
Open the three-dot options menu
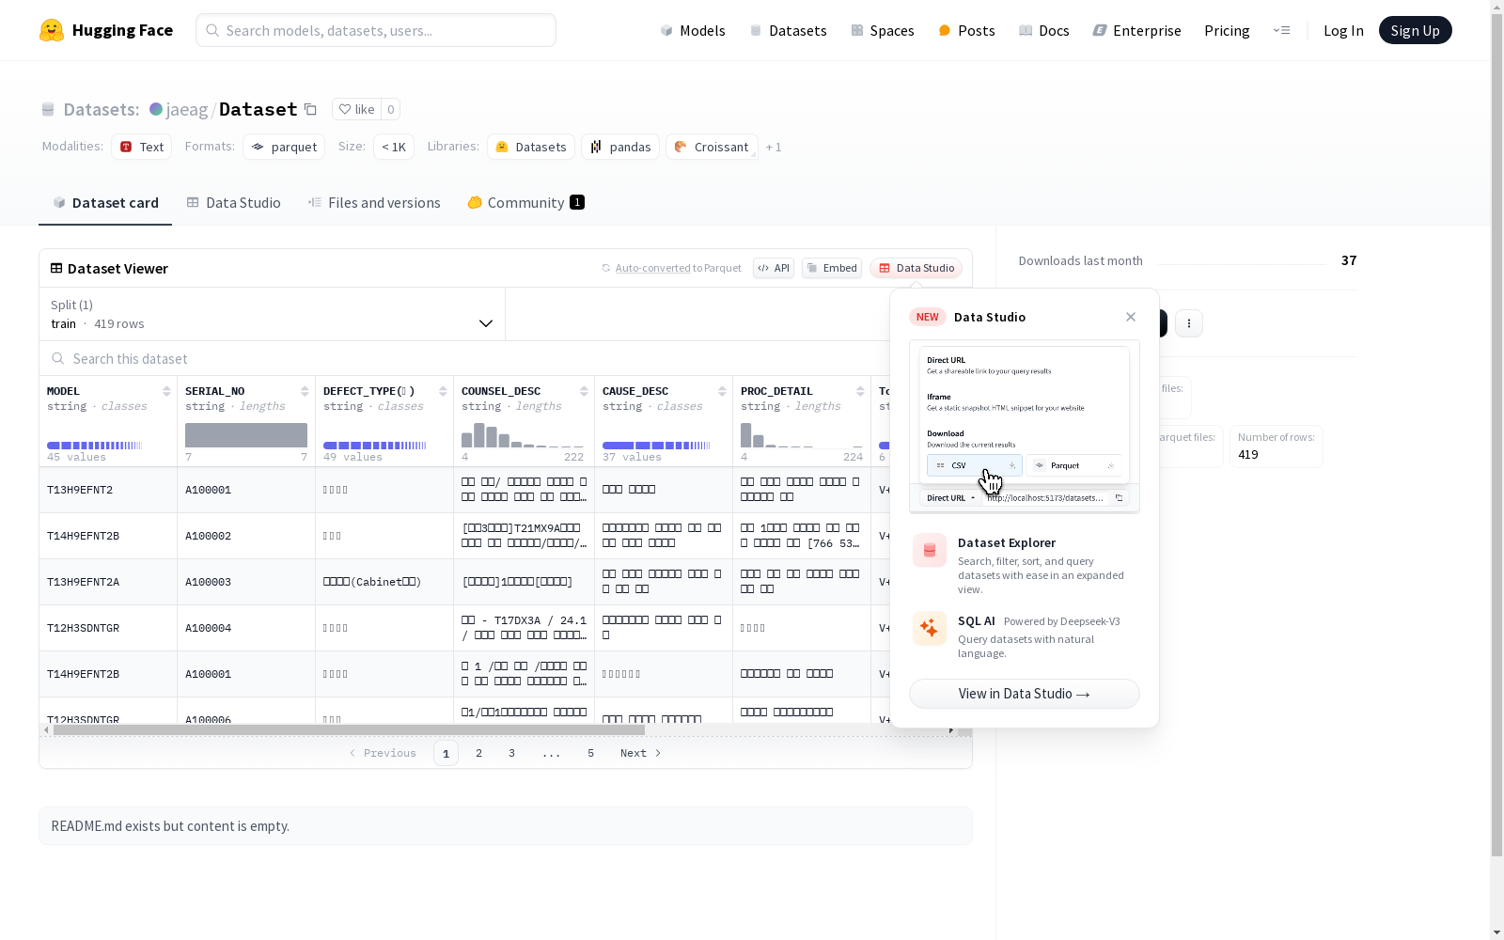click(x=1189, y=323)
